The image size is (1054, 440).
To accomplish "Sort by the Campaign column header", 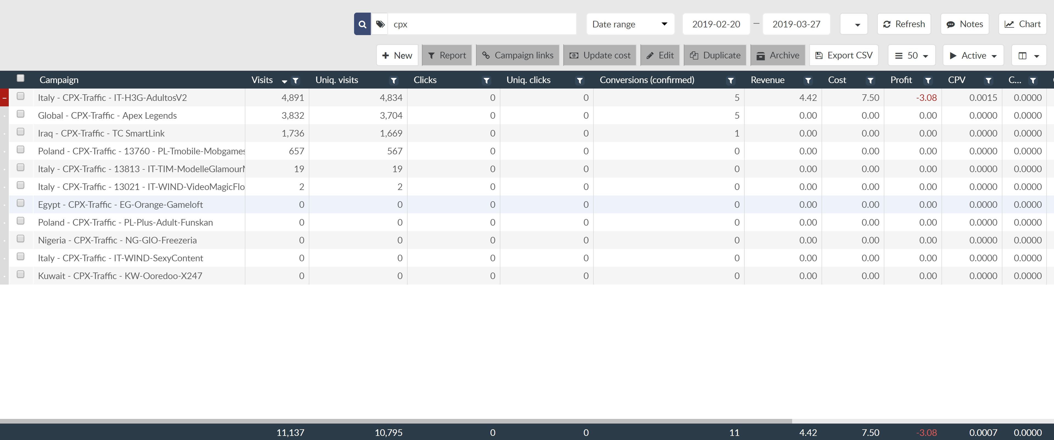I will pyautogui.click(x=59, y=80).
